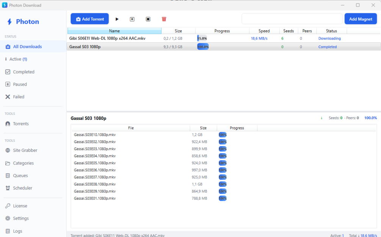
Task: Click the stop toolbar icon
Action: [148, 19]
